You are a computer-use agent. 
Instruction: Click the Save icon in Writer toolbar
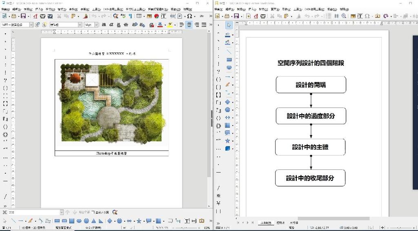tap(23, 16)
